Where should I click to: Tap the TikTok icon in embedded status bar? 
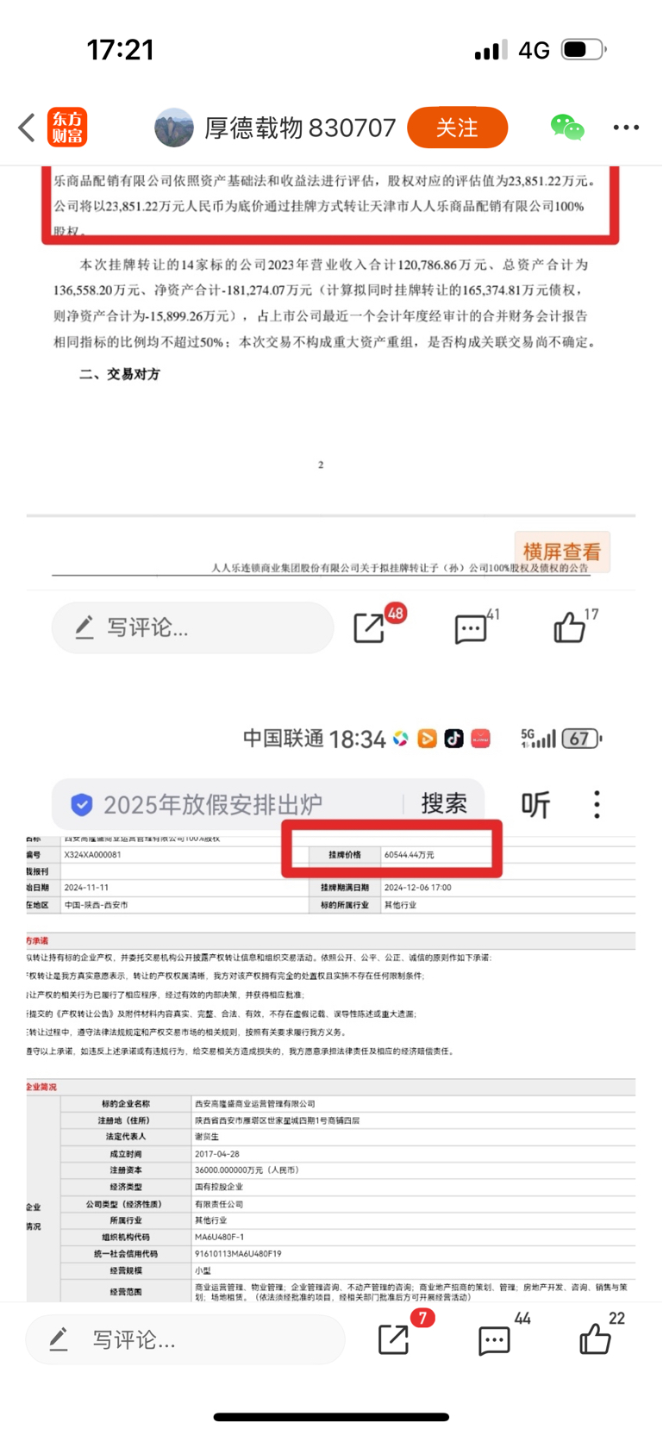[453, 739]
